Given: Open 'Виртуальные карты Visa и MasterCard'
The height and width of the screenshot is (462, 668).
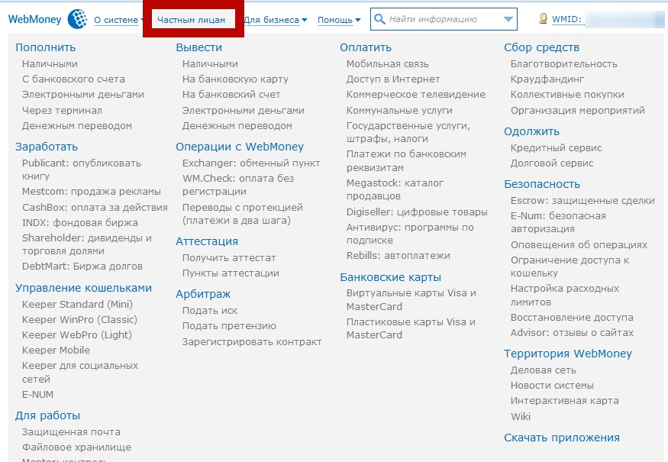Looking at the screenshot, I should [411, 299].
